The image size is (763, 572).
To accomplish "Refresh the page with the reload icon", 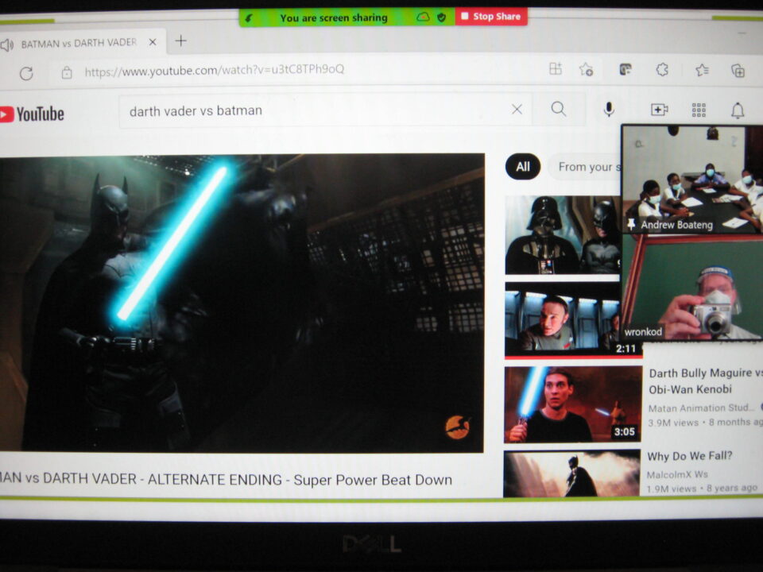I will pyautogui.click(x=26, y=72).
